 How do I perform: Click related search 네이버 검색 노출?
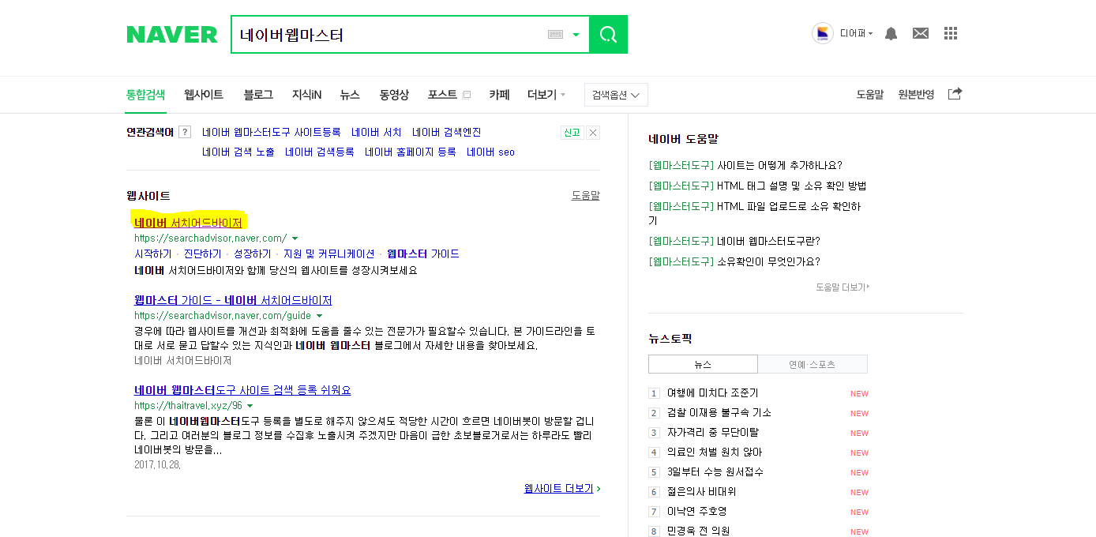click(x=238, y=152)
